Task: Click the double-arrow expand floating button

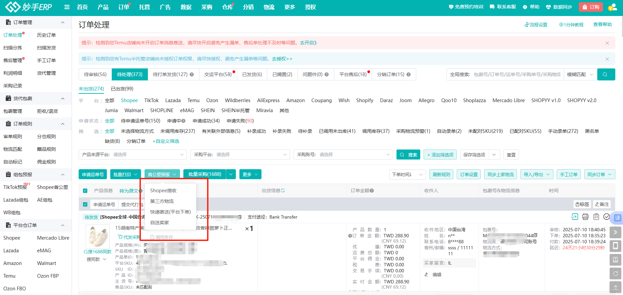Action: coord(615,232)
